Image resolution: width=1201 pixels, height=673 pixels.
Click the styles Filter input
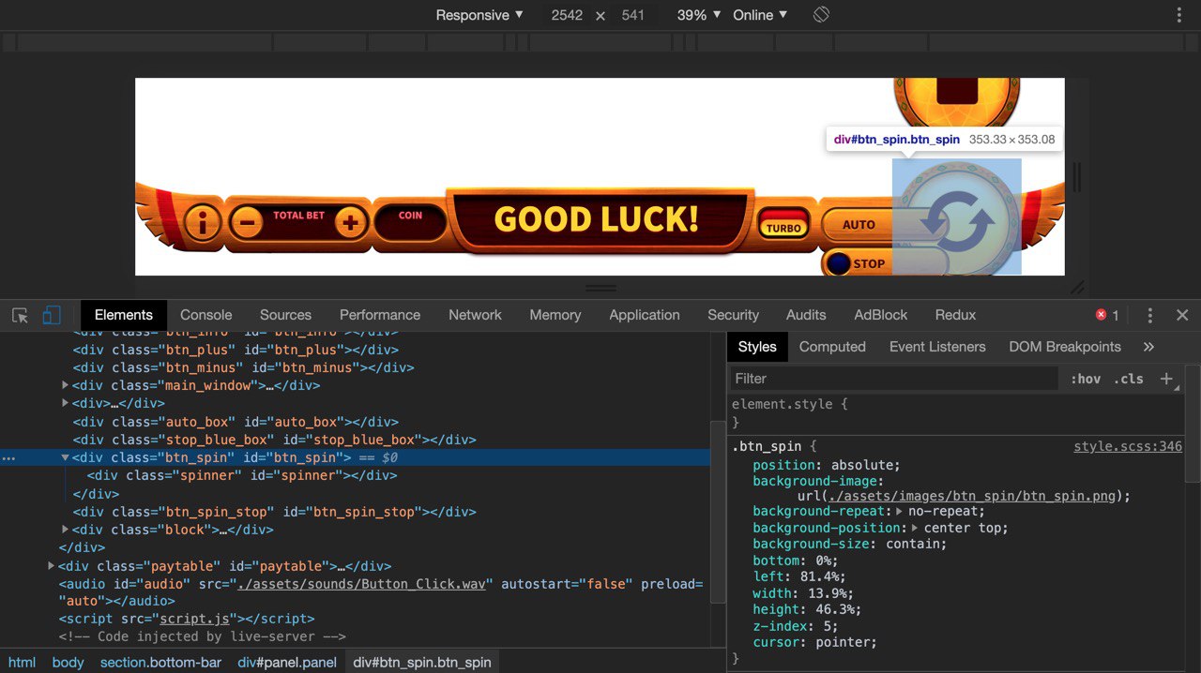coord(894,379)
